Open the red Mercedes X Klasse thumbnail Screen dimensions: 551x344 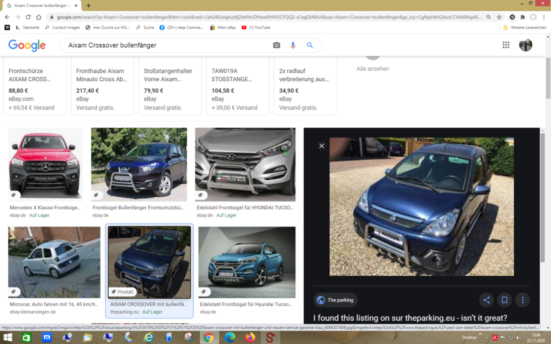tap(45, 164)
